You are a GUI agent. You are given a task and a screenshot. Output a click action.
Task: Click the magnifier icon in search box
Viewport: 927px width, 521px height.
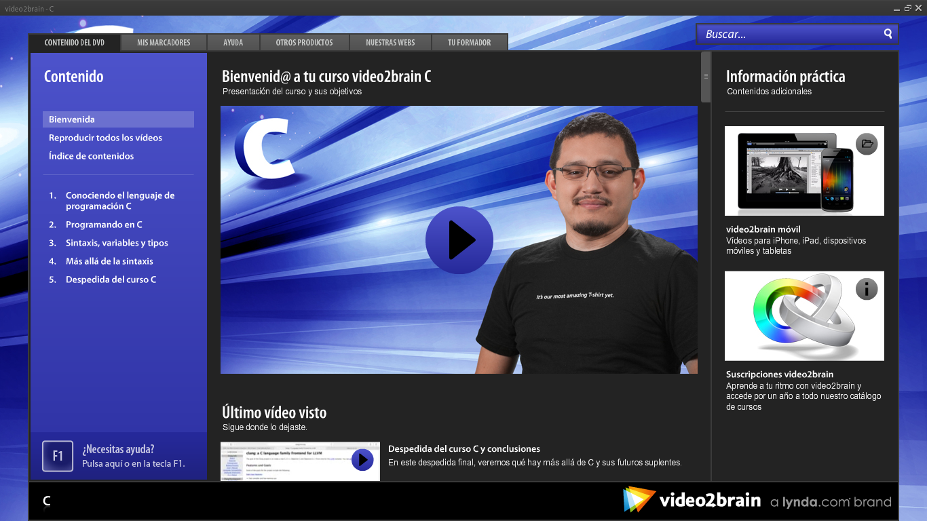(x=888, y=33)
